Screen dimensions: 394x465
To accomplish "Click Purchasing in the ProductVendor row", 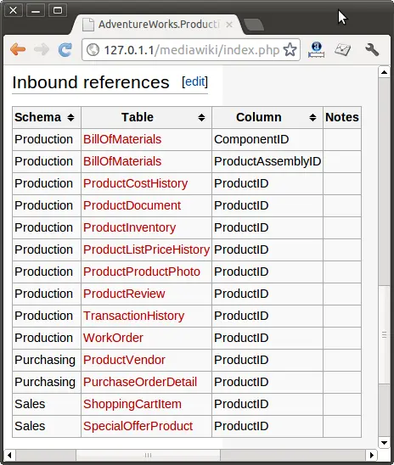I will [45, 360].
